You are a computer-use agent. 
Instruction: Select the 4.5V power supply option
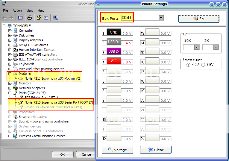pyautogui.click(x=188, y=65)
